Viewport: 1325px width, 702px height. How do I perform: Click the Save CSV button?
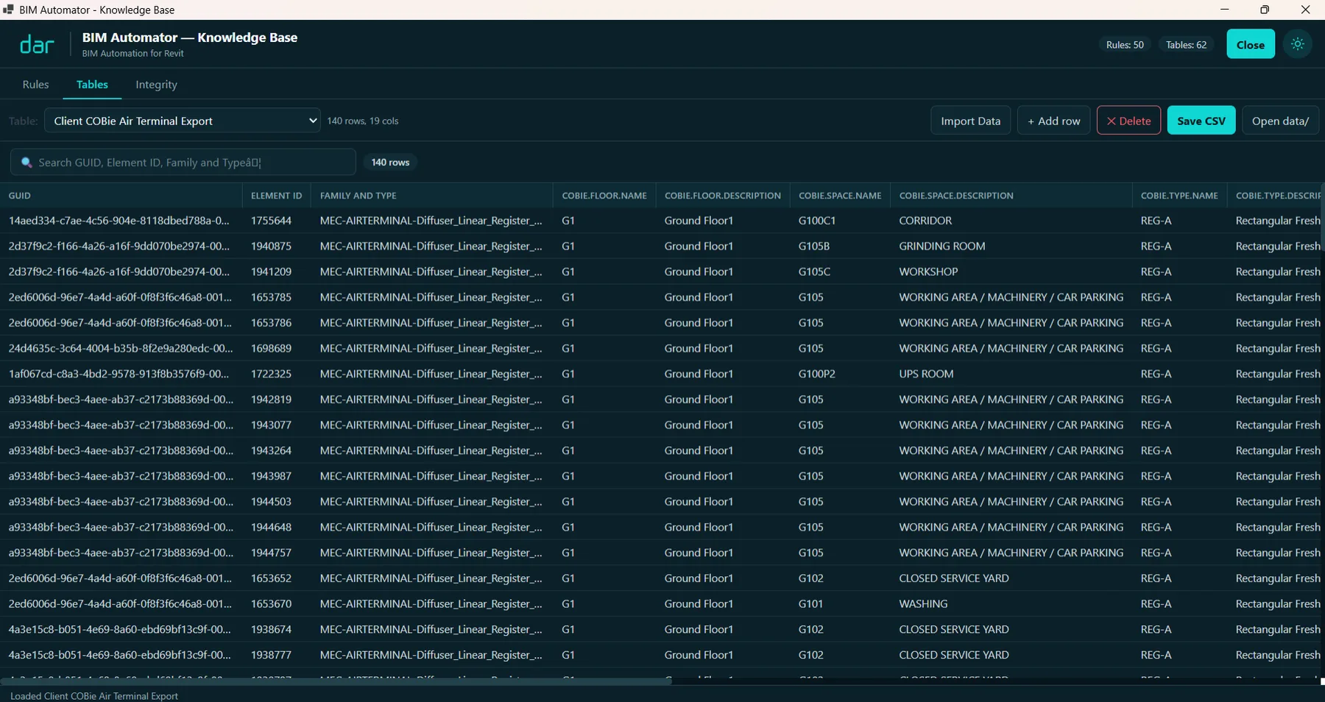click(1201, 121)
